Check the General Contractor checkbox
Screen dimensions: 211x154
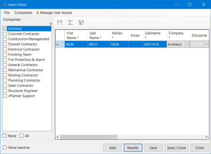point(5,65)
